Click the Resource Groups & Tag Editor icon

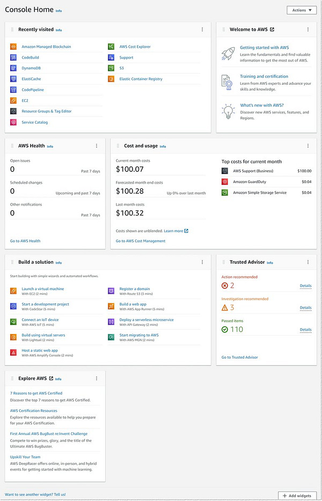point(13,111)
